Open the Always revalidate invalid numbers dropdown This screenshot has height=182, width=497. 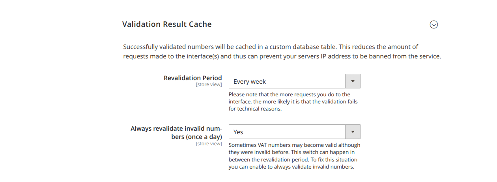point(294,132)
